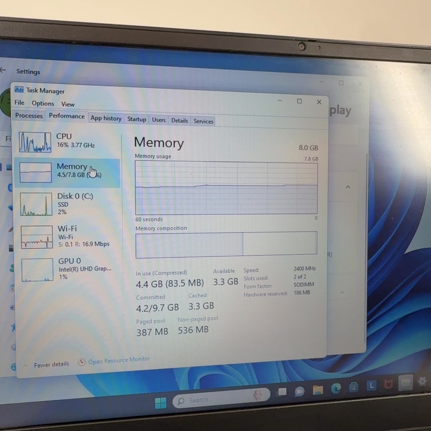Select the CPU performance graph thumbnail
The width and height of the screenshot is (431, 431).
[x=35, y=142]
